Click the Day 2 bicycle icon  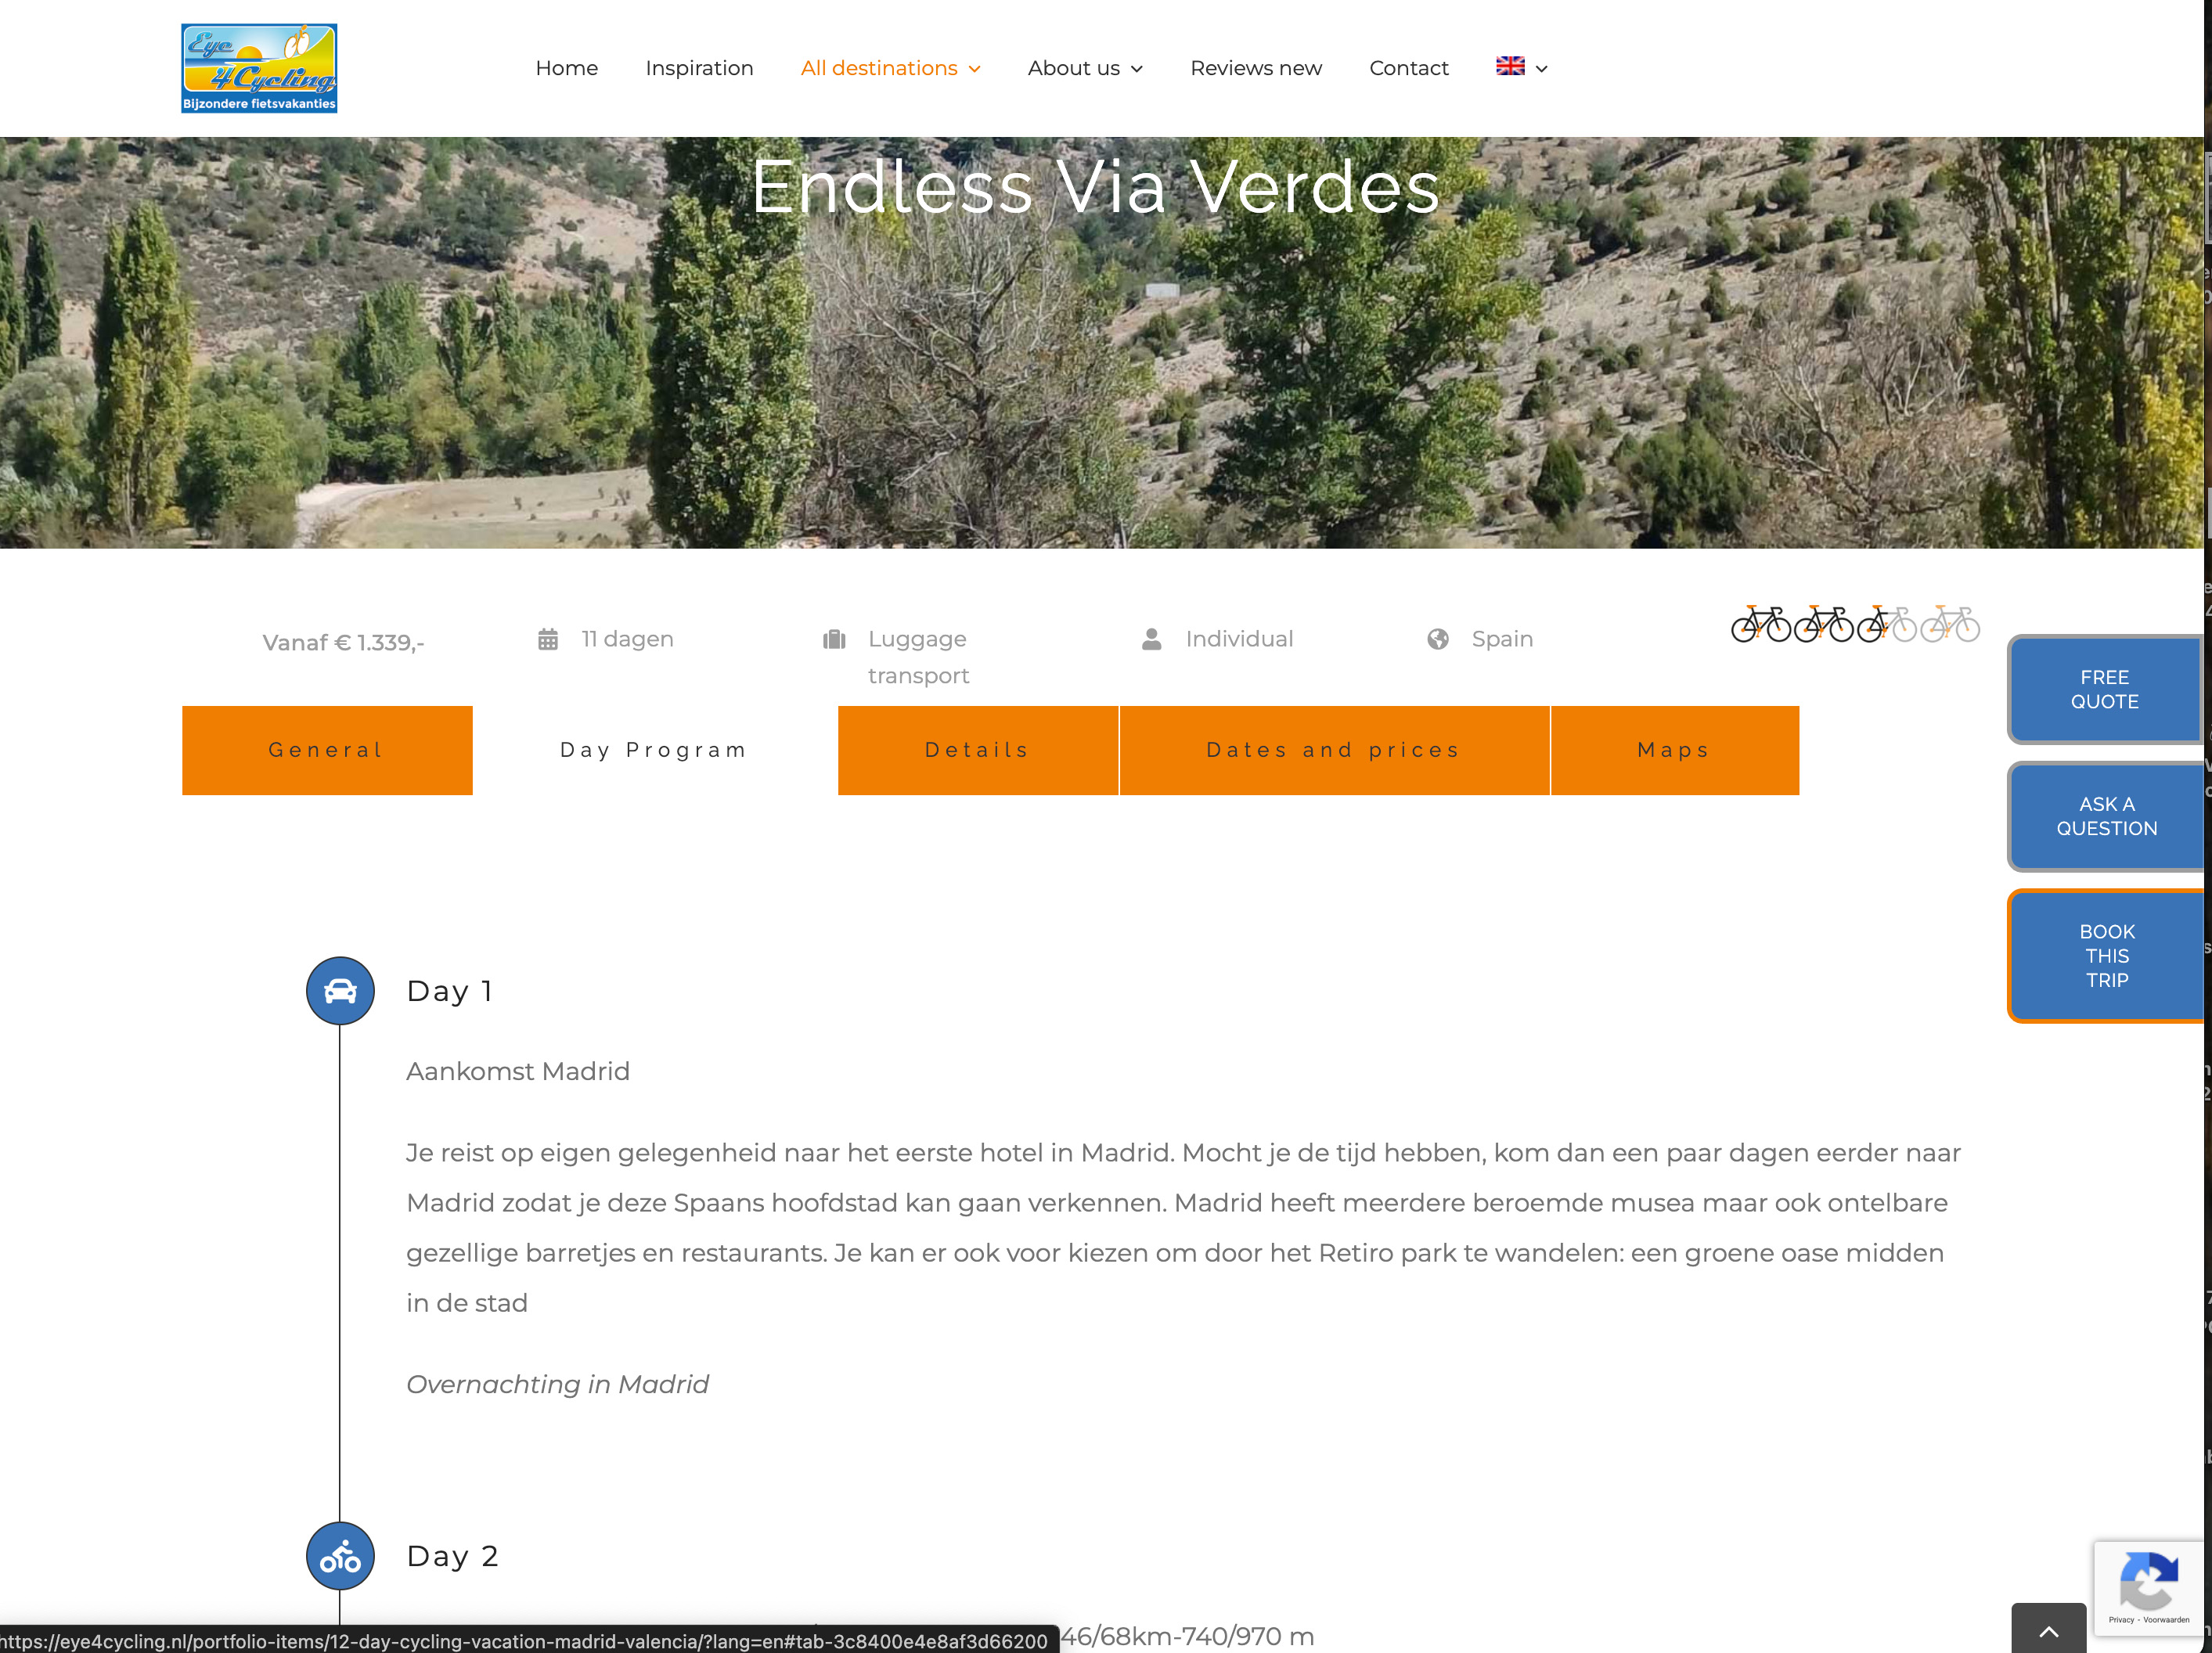click(x=340, y=1556)
